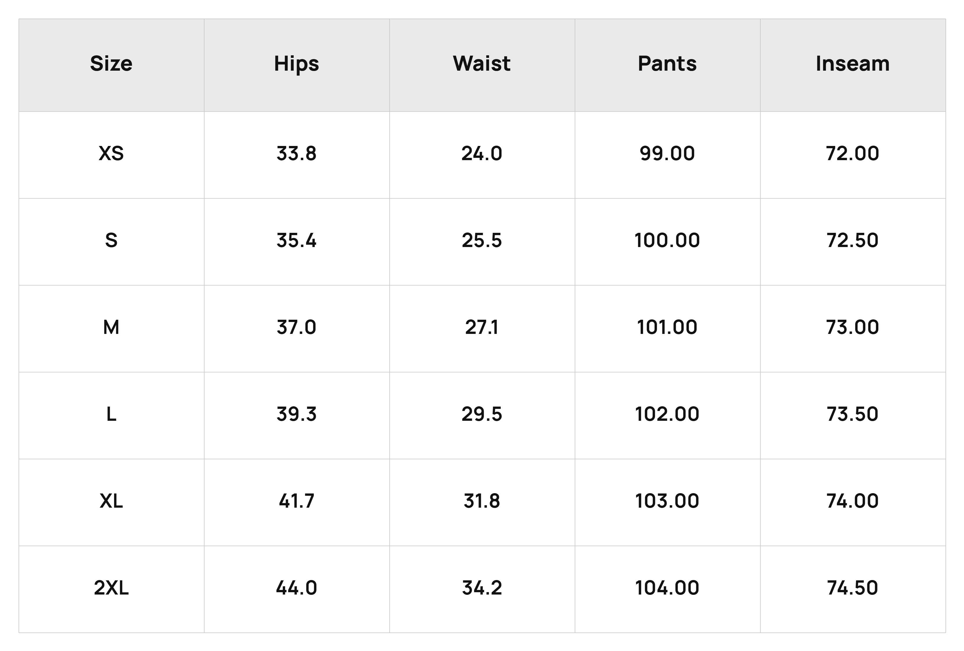Click the Size column header
964x651 pixels.
tap(111, 64)
